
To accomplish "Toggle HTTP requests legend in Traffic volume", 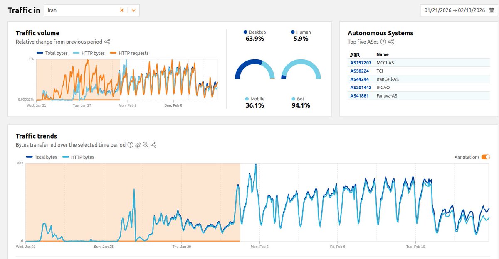I will click(129, 53).
